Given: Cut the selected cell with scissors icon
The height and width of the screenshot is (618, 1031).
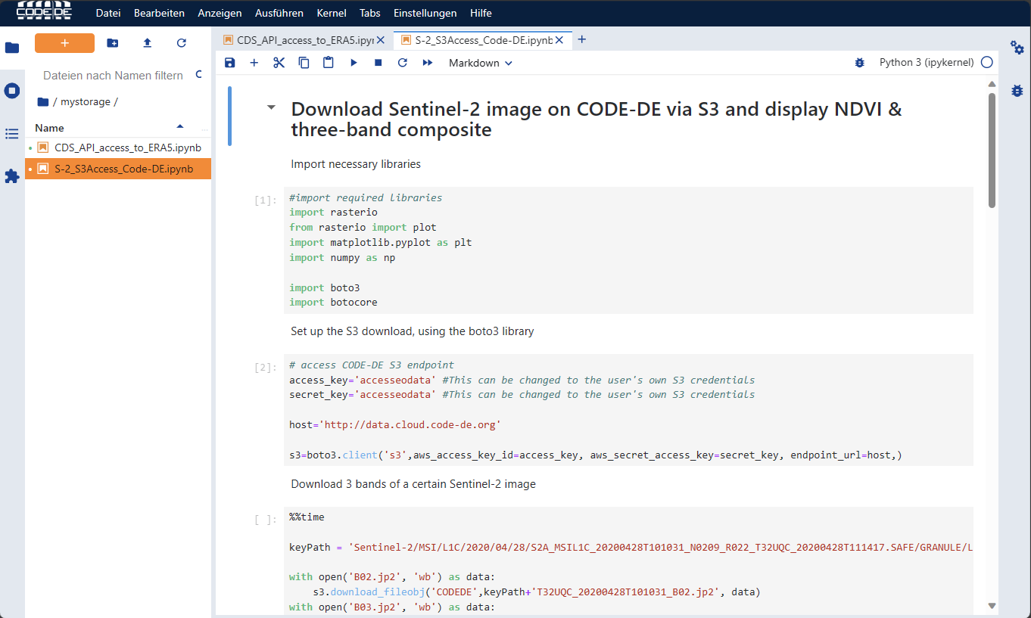Looking at the screenshot, I should pos(279,63).
